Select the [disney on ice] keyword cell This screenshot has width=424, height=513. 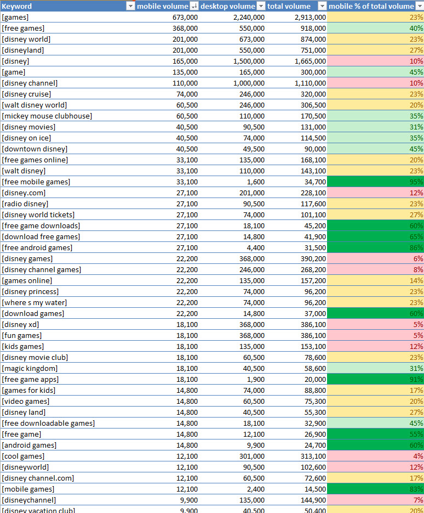click(x=67, y=138)
